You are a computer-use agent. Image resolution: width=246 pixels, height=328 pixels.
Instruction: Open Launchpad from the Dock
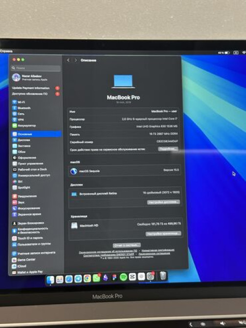pos(60,279)
